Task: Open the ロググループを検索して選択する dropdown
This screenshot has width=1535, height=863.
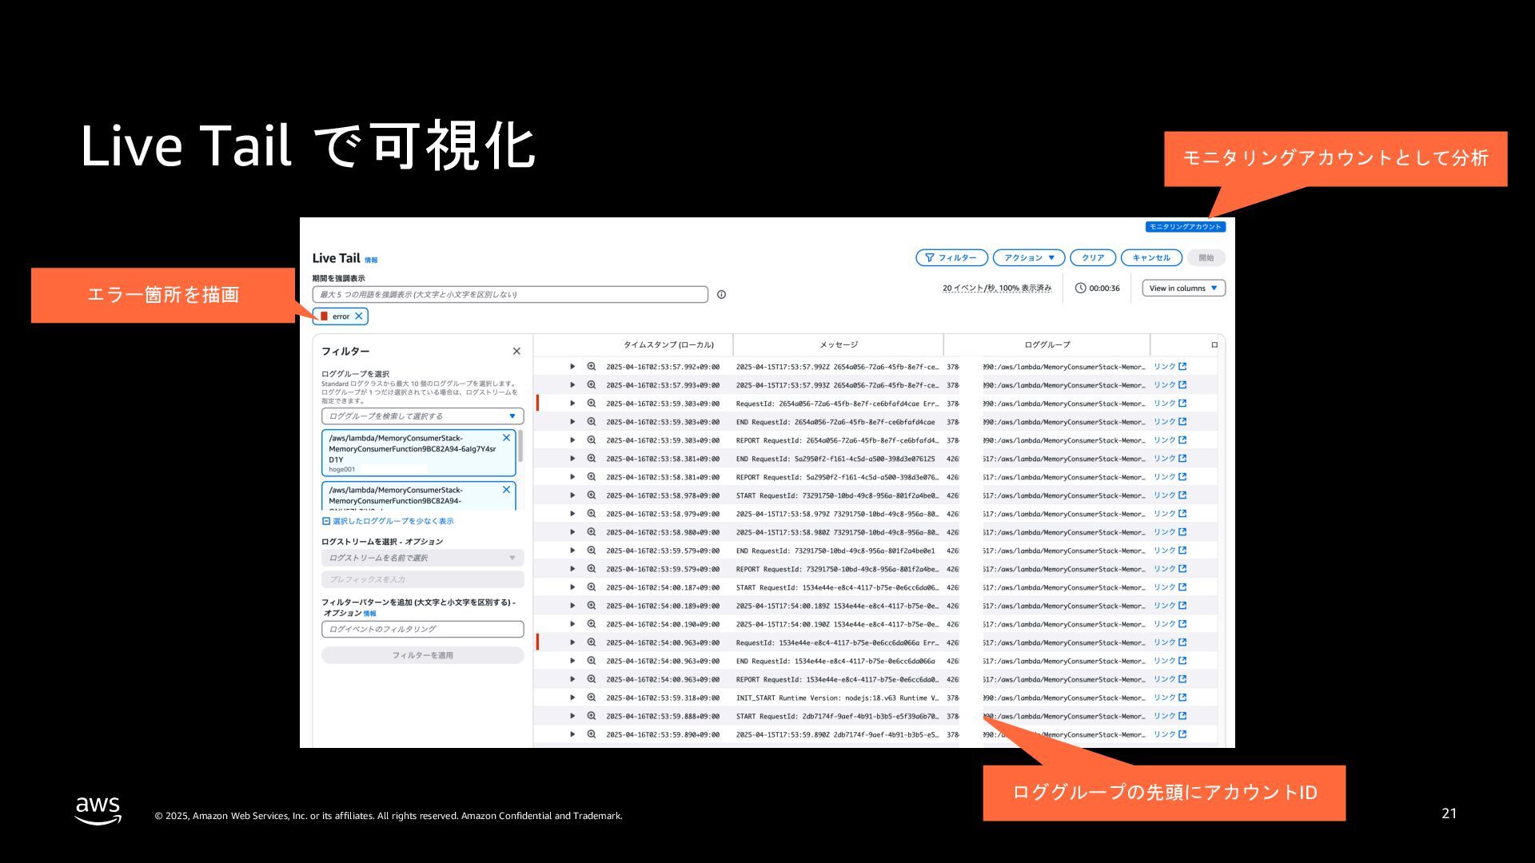Action: click(422, 416)
